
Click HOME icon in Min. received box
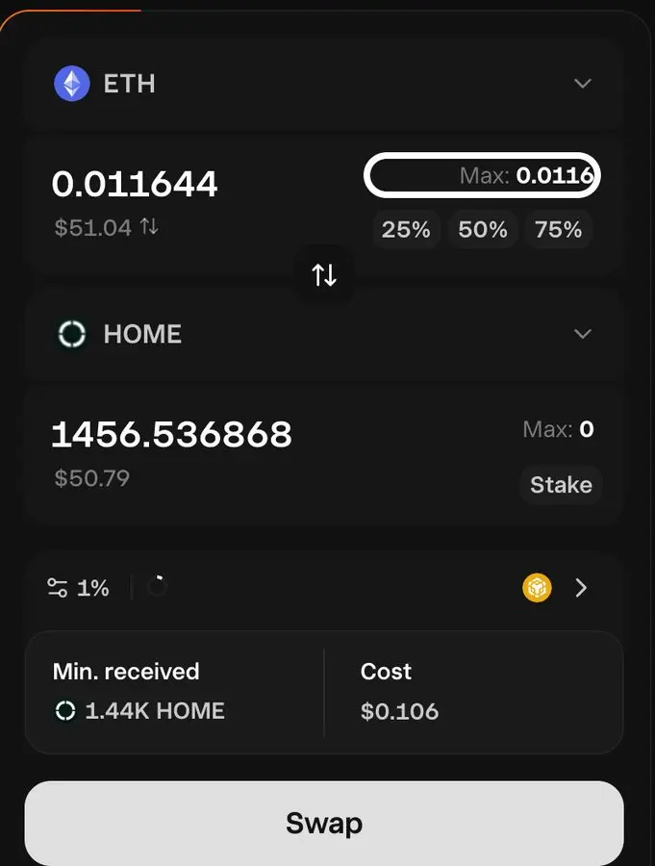click(x=65, y=711)
